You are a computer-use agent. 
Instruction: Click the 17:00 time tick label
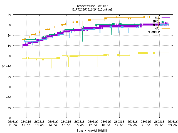tap(93, 123)
